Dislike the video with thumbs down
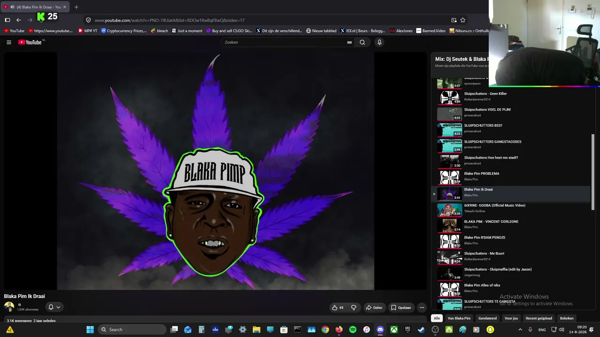 coord(354,308)
